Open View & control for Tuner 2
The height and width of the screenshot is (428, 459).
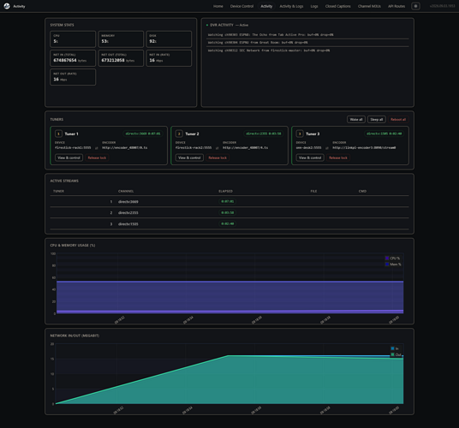click(x=189, y=158)
